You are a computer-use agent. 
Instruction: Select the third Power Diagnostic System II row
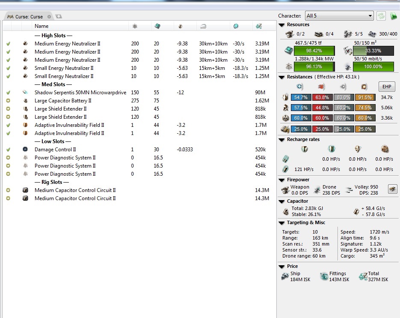pyautogui.click(x=139, y=174)
